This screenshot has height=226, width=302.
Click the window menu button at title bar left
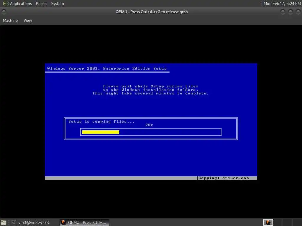click(4, 12)
